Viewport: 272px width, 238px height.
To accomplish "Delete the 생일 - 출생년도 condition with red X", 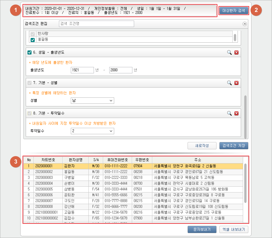I will (x=236, y=52).
